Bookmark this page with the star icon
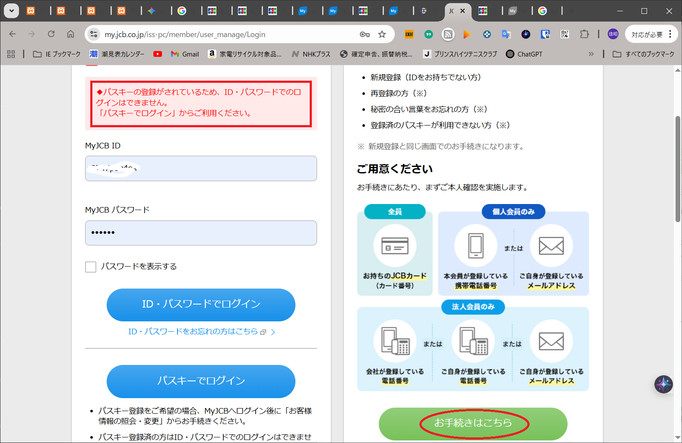682x443 pixels. 382,35
